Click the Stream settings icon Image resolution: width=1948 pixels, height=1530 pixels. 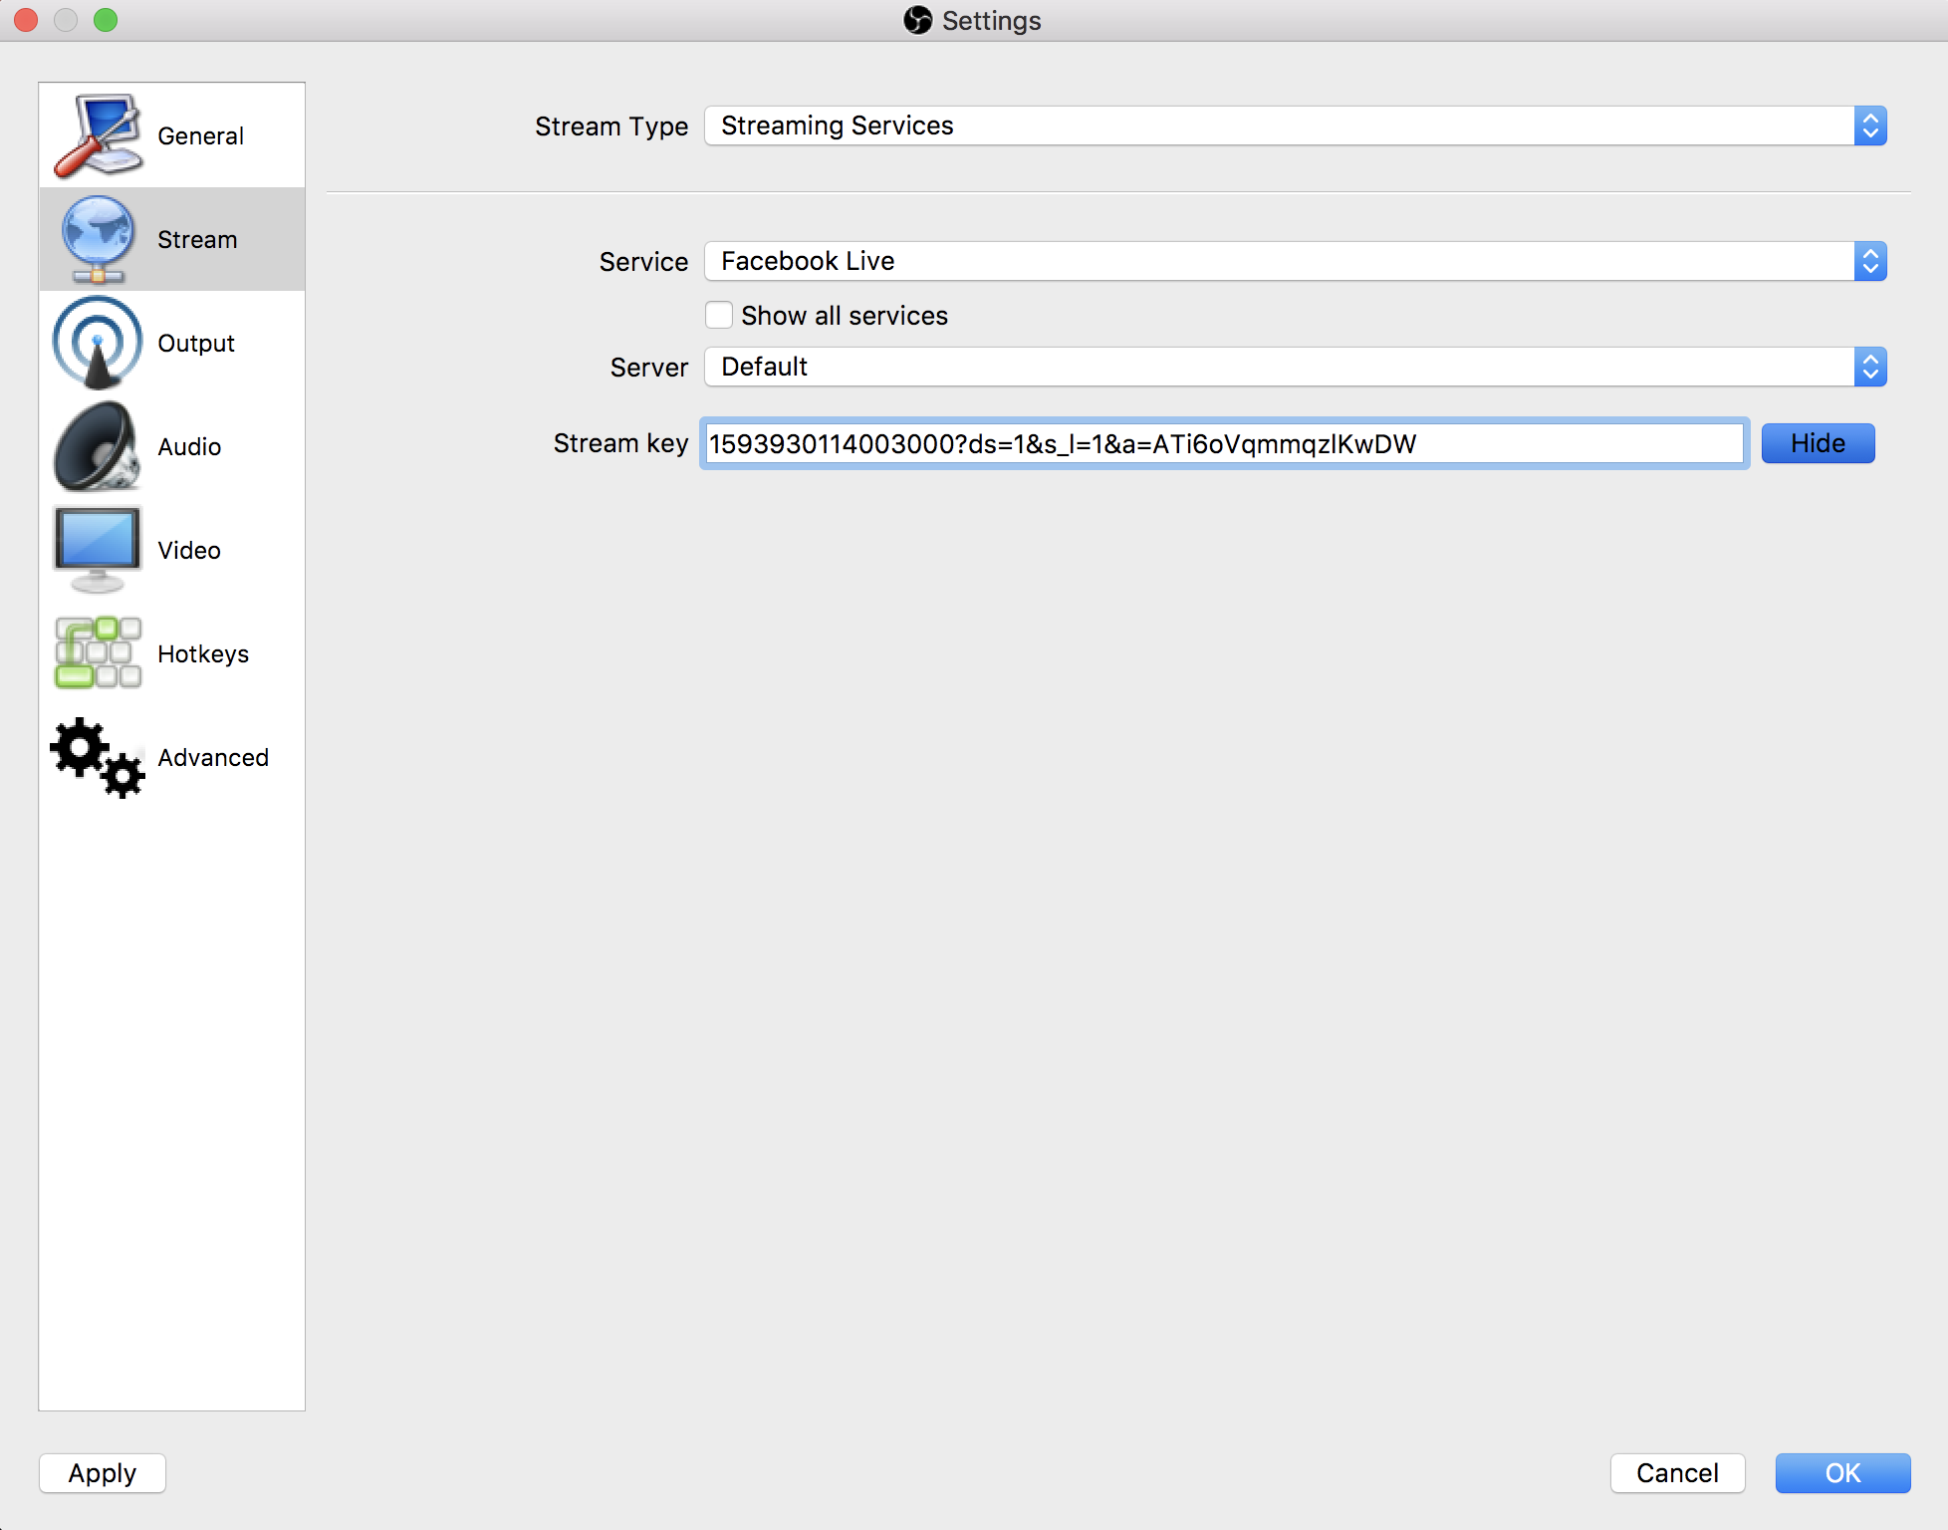pyautogui.click(x=97, y=240)
